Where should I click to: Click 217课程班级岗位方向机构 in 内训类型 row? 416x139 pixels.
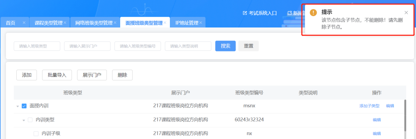[180, 120]
